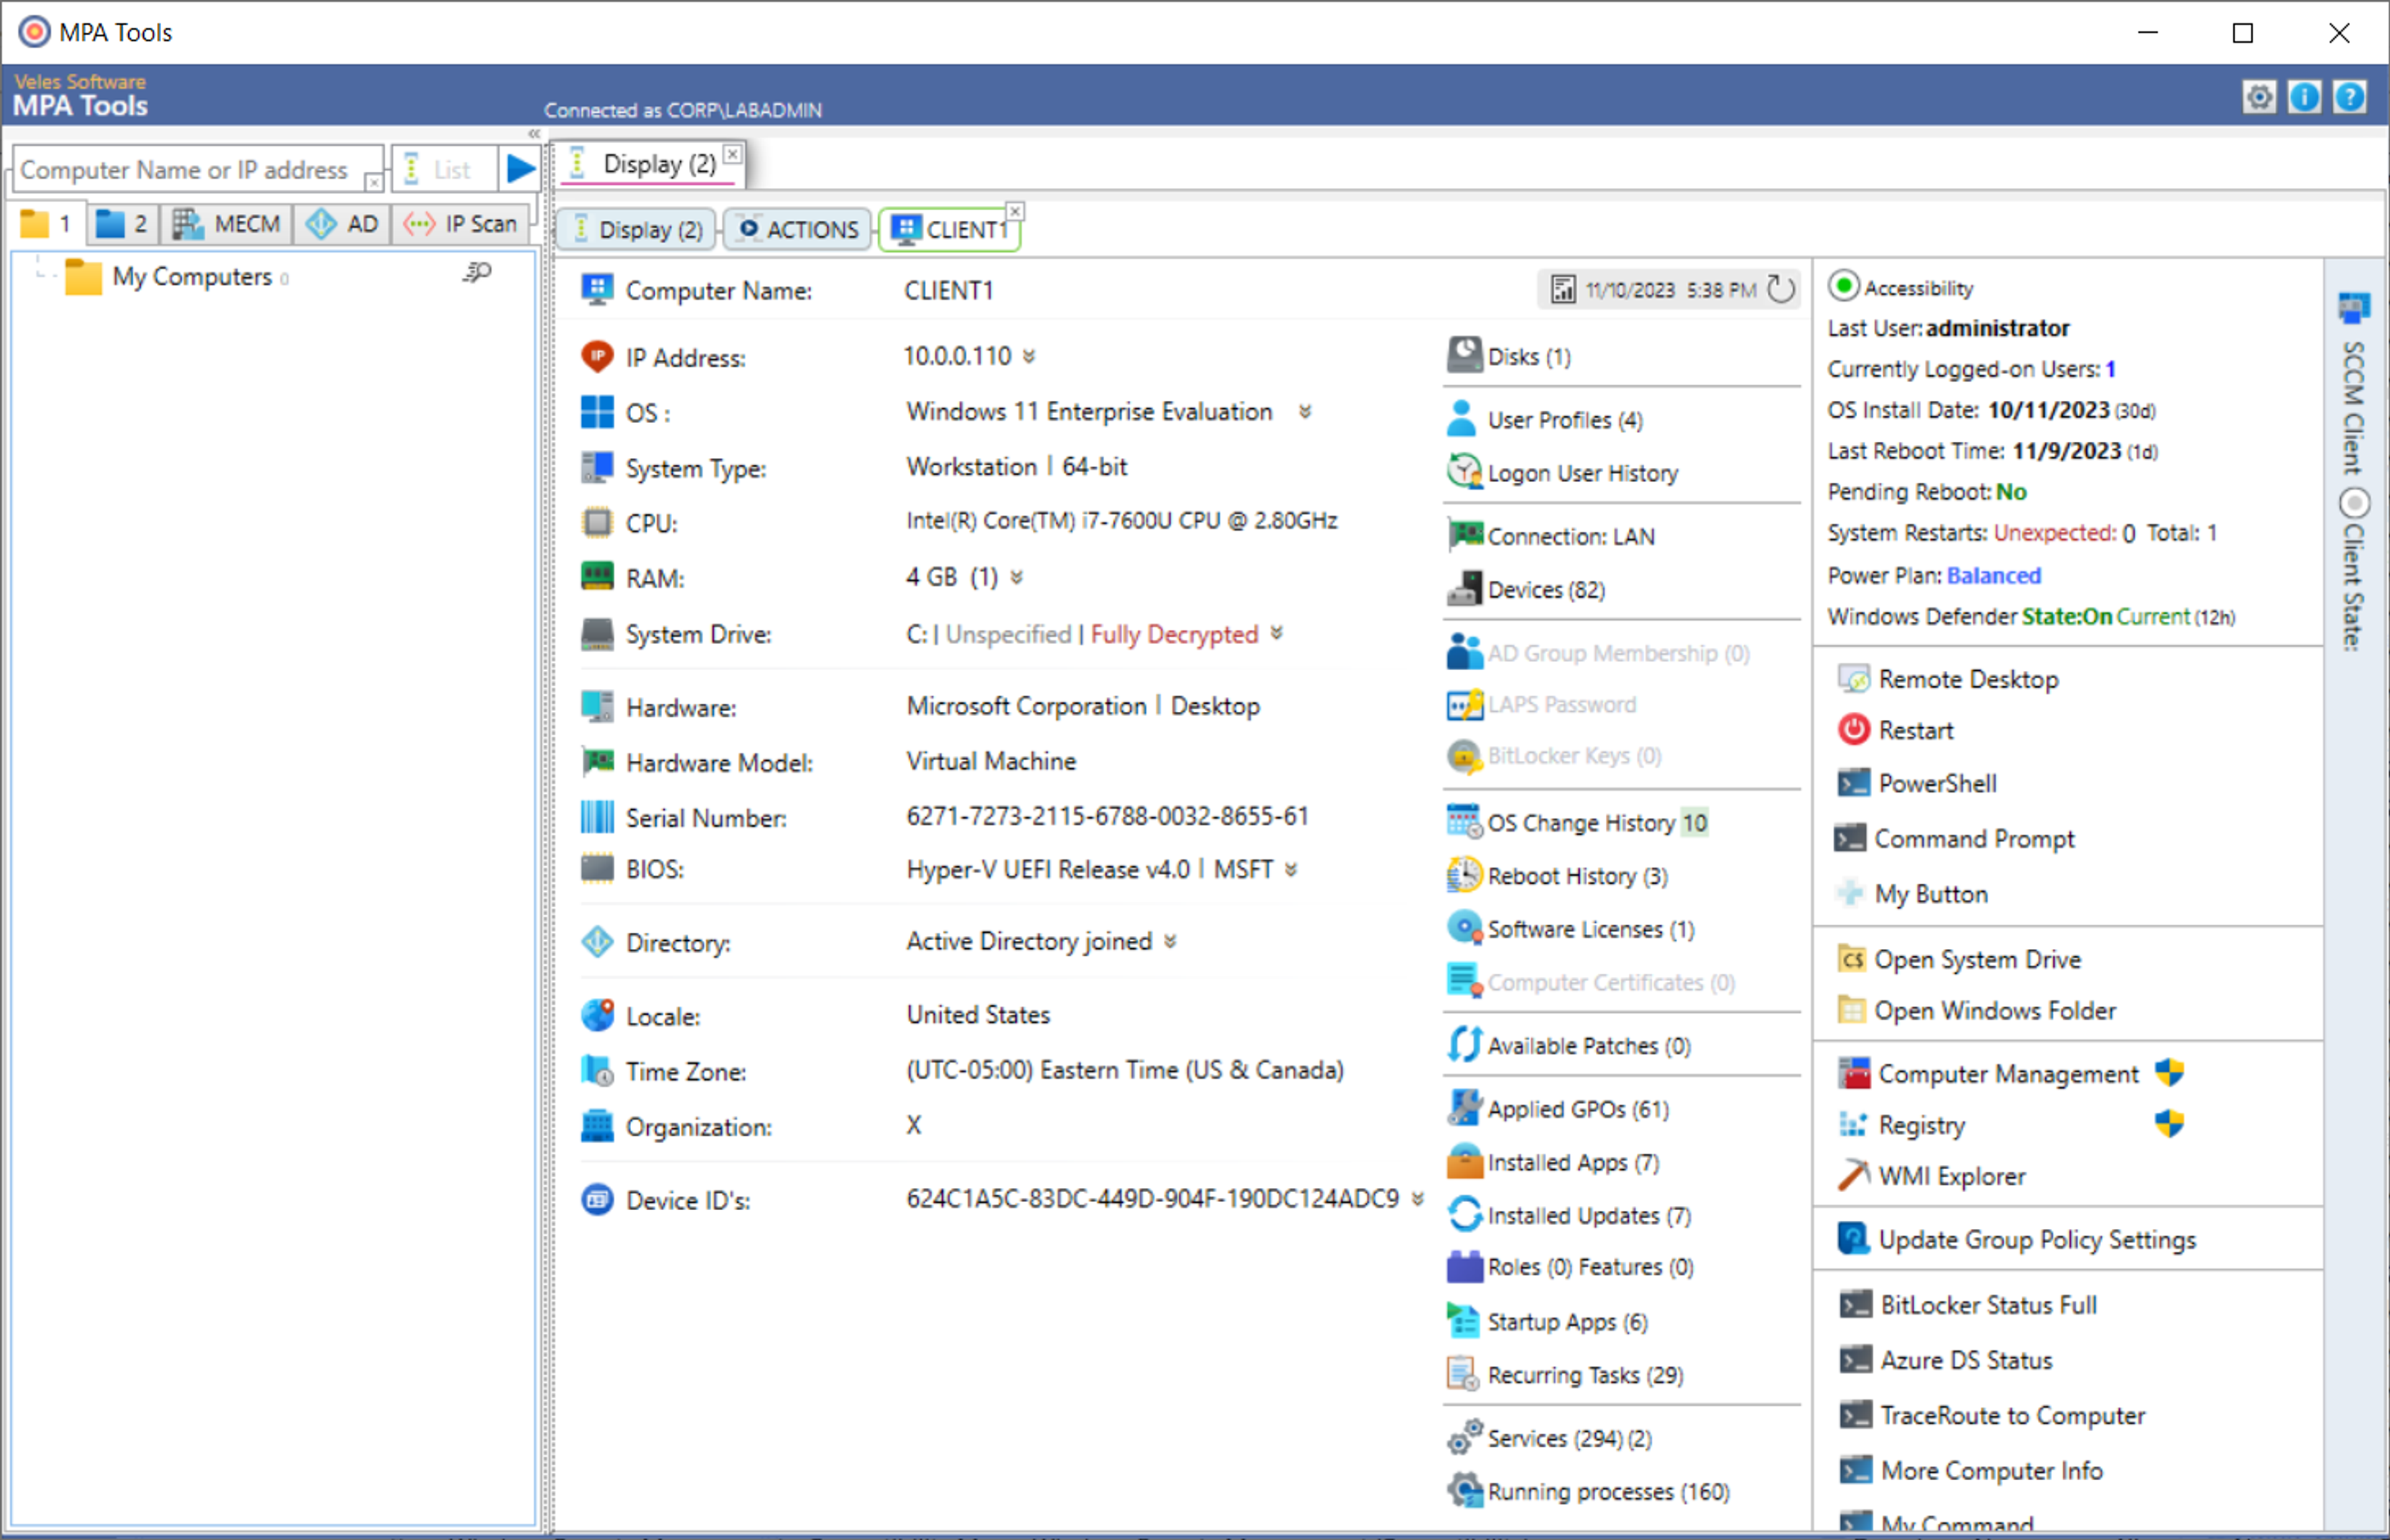Open Installed Updates (7)
The image size is (2390, 1540).
[1569, 1214]
